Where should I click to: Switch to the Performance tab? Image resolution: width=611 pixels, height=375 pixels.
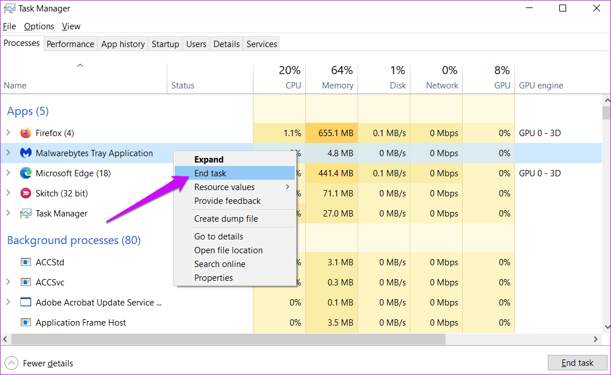coord(70,44)
